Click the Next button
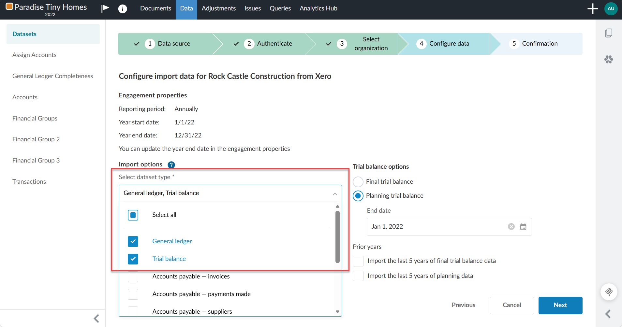622x327 pixels. (560, 305)
